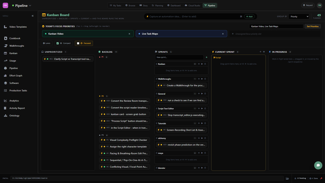Click the list icon inside the automation idea bar

pos(241,16)
